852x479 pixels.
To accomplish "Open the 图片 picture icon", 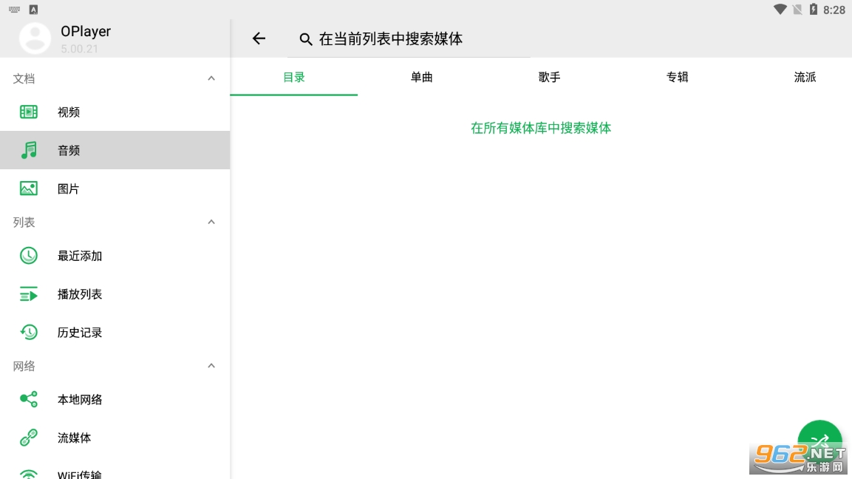I will tap(28, 188).
